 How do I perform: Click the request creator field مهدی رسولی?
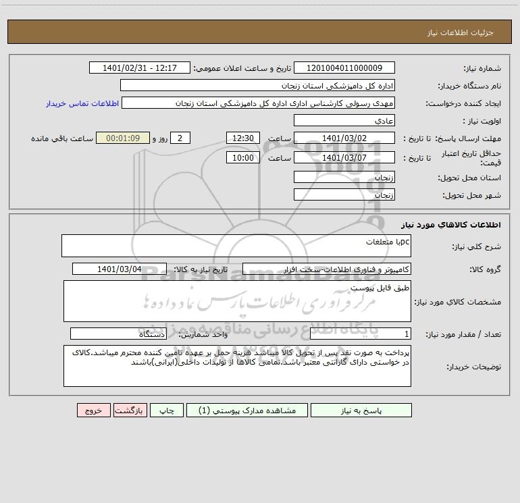point(258,103)
